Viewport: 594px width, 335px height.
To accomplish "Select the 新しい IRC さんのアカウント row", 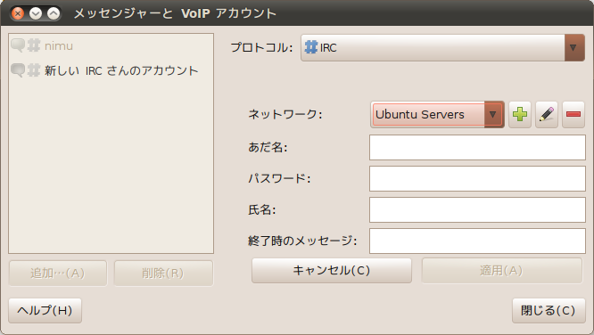I will [111, 70].
